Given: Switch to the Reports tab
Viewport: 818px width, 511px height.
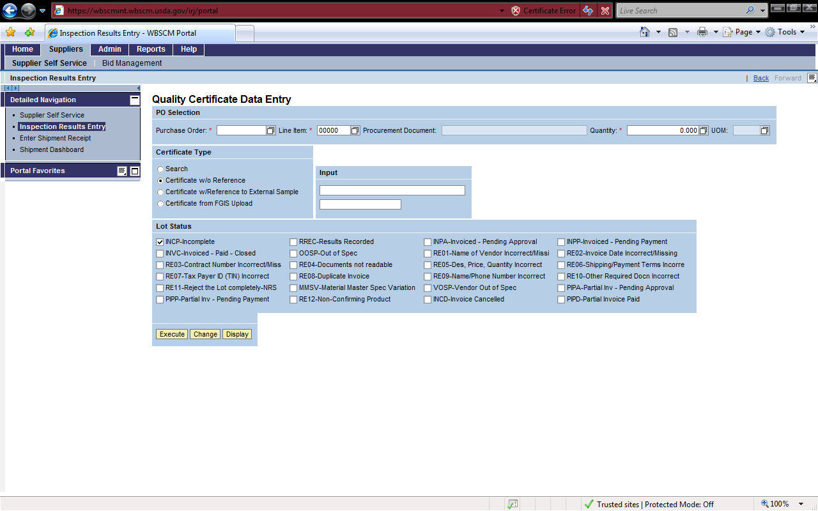Looking at the screenshot, I should click(151, 49).
